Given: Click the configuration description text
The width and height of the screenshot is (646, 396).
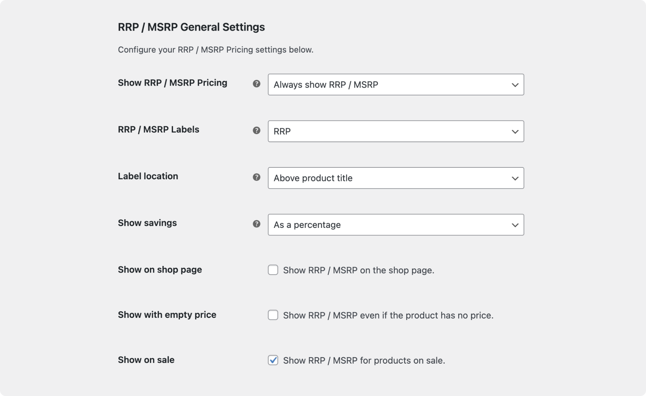Looking at the screenshot, I should click(215, 50).
